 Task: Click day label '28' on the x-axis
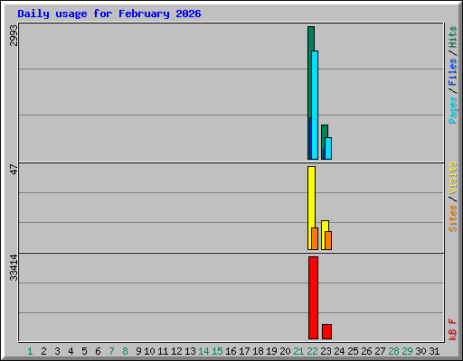[x=393, y=351]
